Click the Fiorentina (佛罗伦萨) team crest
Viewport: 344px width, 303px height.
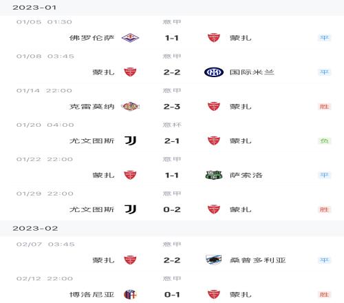point(130,38)
